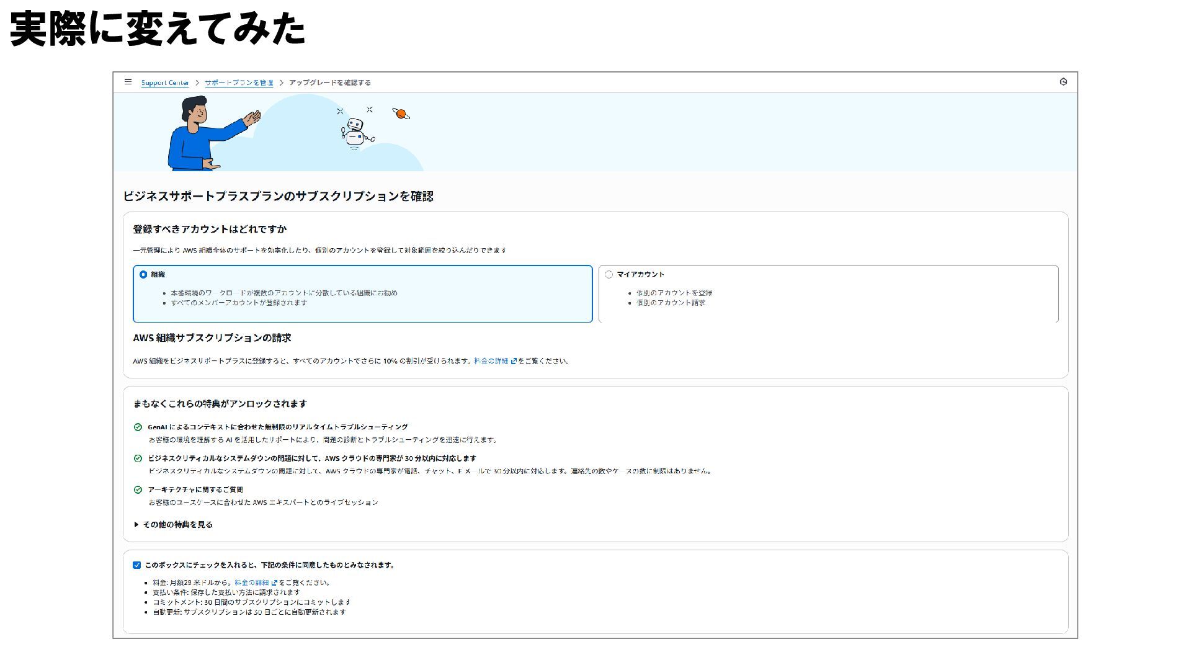Image resolution: width=1191 pixels, height=670 pixels.
Task: Click the checkmark beside アーキテクチャに関するご質問
Action: point(138,489)
